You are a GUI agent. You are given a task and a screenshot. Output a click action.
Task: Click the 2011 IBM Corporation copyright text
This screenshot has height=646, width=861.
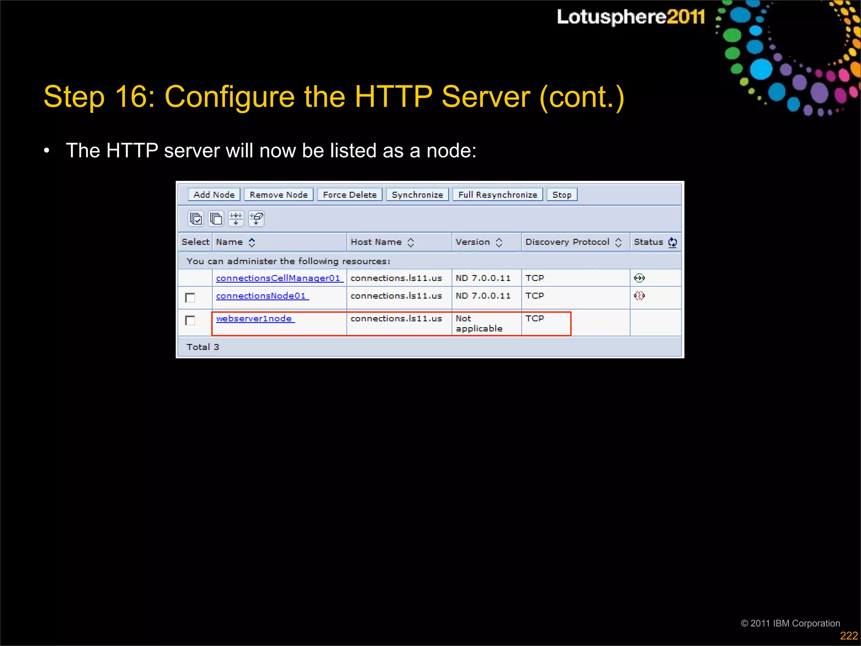coord(790,623)
